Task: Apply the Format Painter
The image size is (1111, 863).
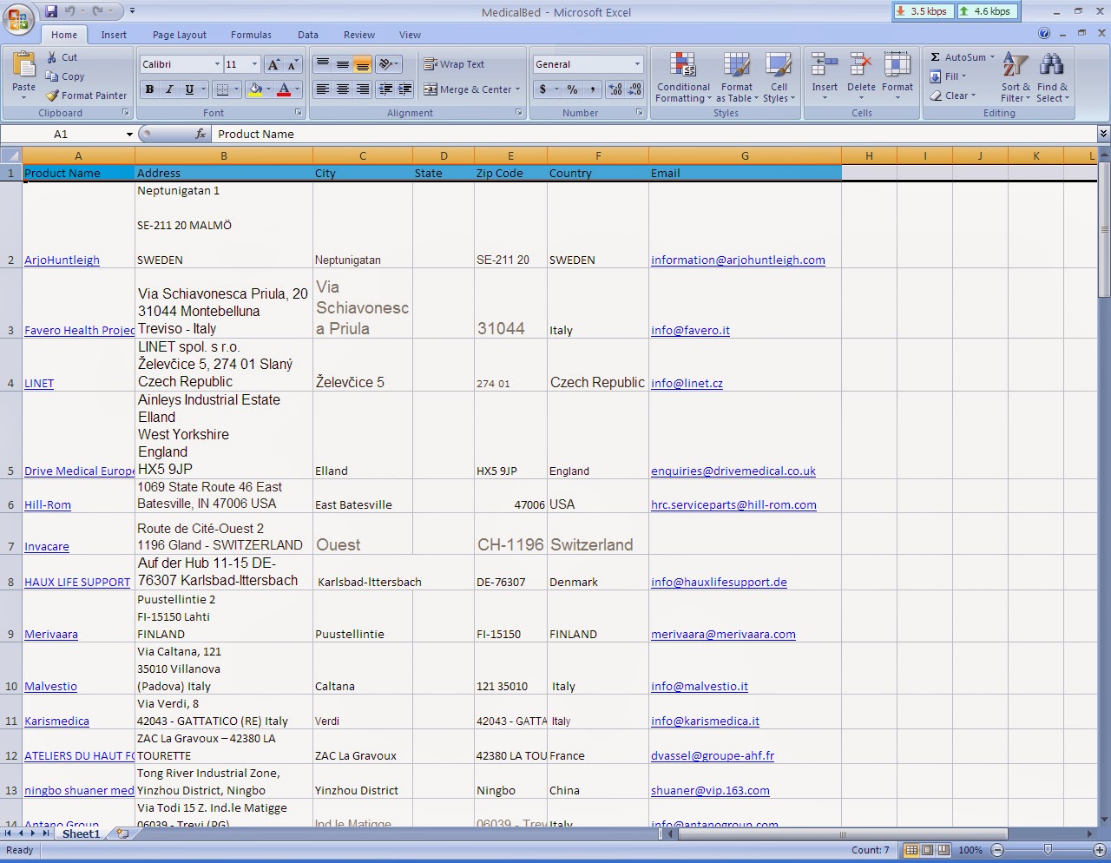Action: tap(86, 96)
